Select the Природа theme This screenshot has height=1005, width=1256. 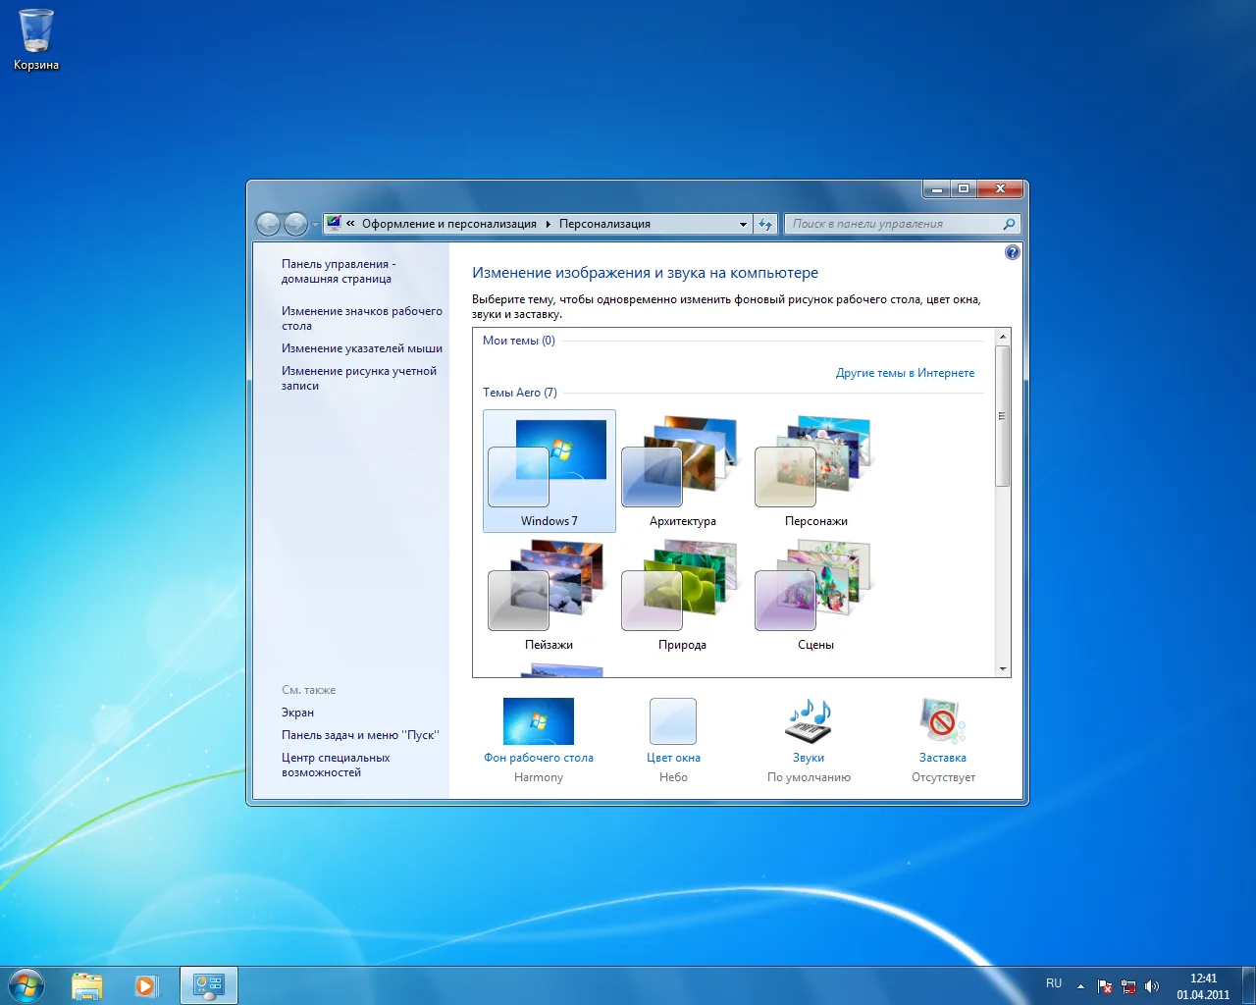[683, 595]
